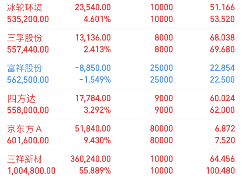Image resolution: width=242 pixels, height=179 pixels.
Task: Click current price 62.000
Action: (222, 110)
